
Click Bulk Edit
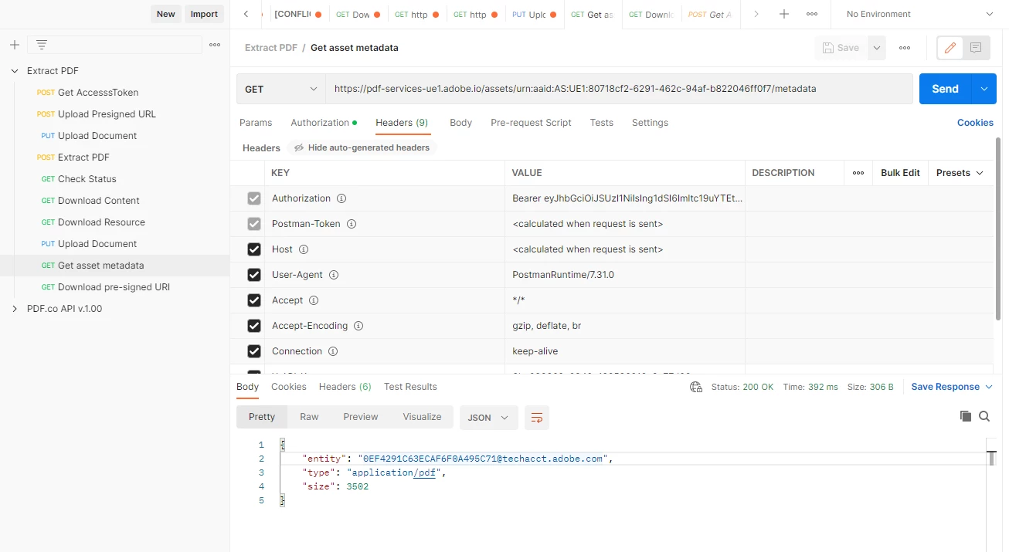click(x=900, y=173)
